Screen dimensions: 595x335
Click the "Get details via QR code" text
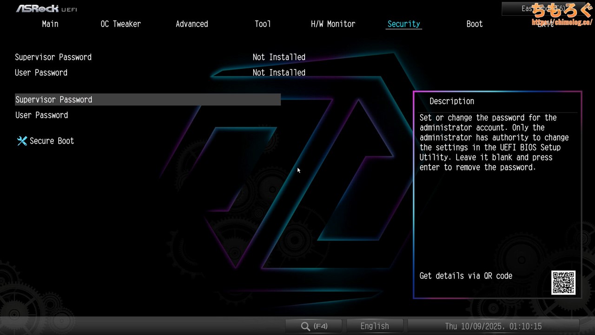coord(466,276)
